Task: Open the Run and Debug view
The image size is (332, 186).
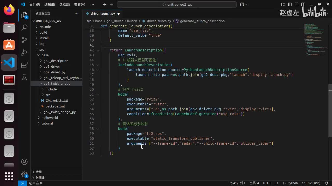Action: 24,52
